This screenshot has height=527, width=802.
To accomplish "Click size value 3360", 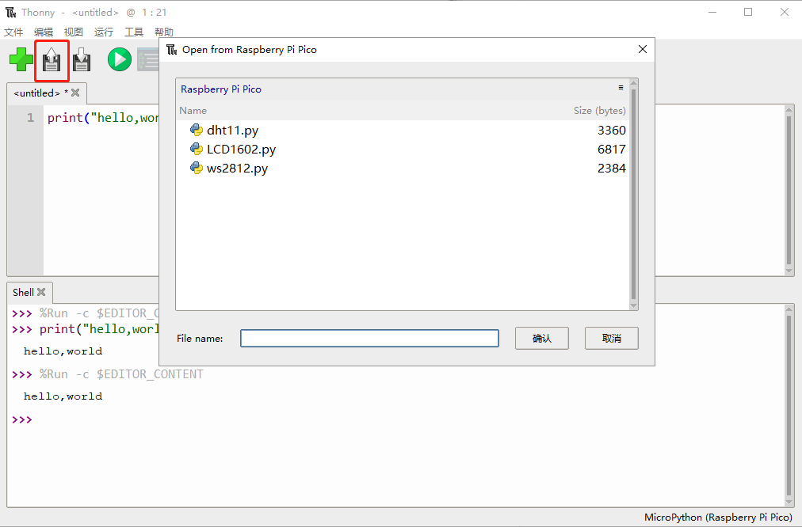I will tap(611, 131).
